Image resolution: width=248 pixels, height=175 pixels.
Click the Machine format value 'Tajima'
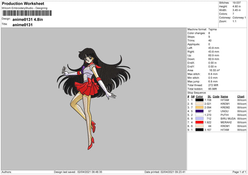point(212,29)
